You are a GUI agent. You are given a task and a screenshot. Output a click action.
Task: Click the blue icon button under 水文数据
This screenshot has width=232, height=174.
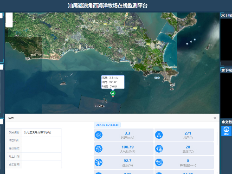click(x=226, y=131)
